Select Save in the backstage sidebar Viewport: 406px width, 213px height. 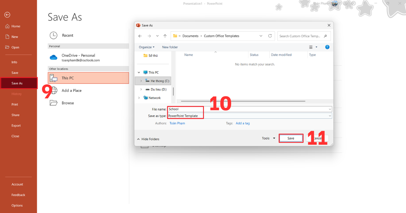pyautogui.click(x=15, y=73)
